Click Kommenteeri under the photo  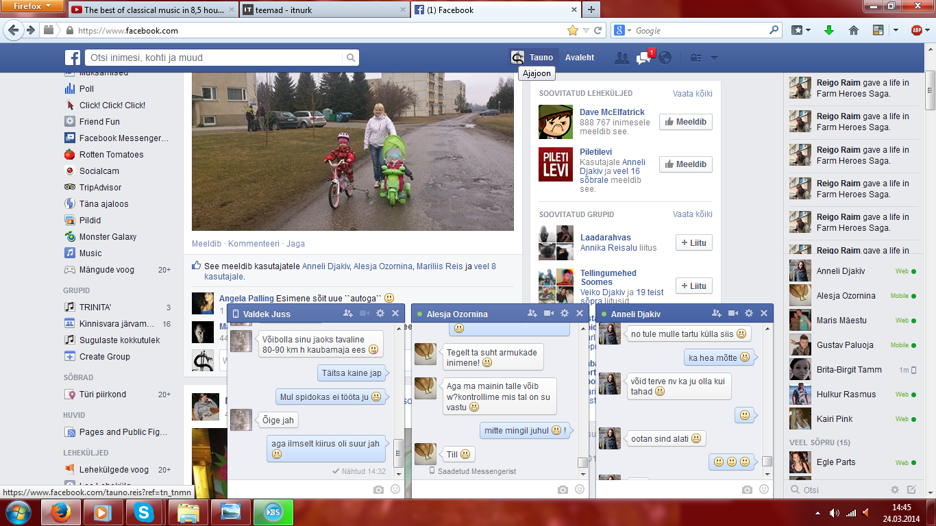click(x=254, y=244)
